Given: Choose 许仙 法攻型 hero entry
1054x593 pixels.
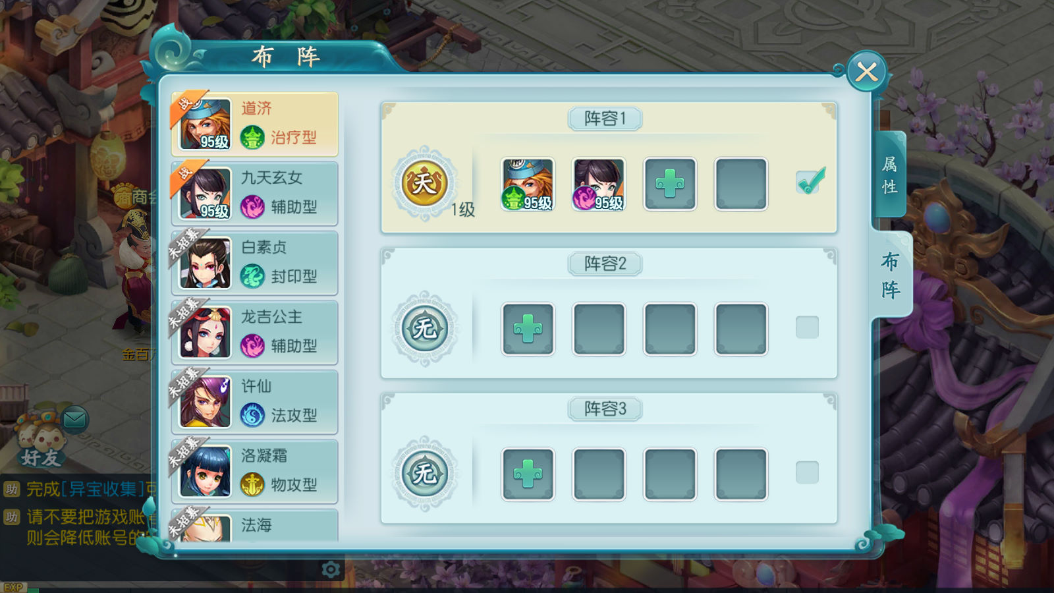Looking at the screenshot, I should 254,402.
